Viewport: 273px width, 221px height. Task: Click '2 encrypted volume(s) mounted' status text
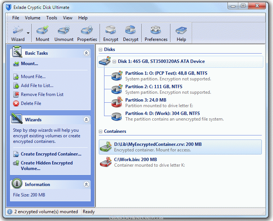pos(46,212)
